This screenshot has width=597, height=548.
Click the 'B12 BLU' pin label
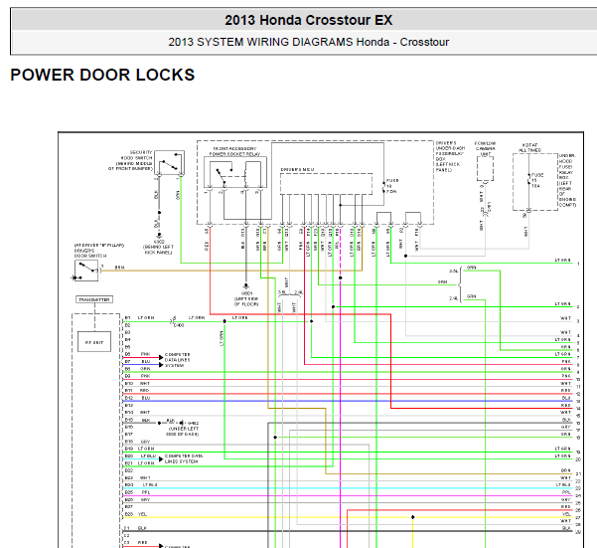(137, 398)
